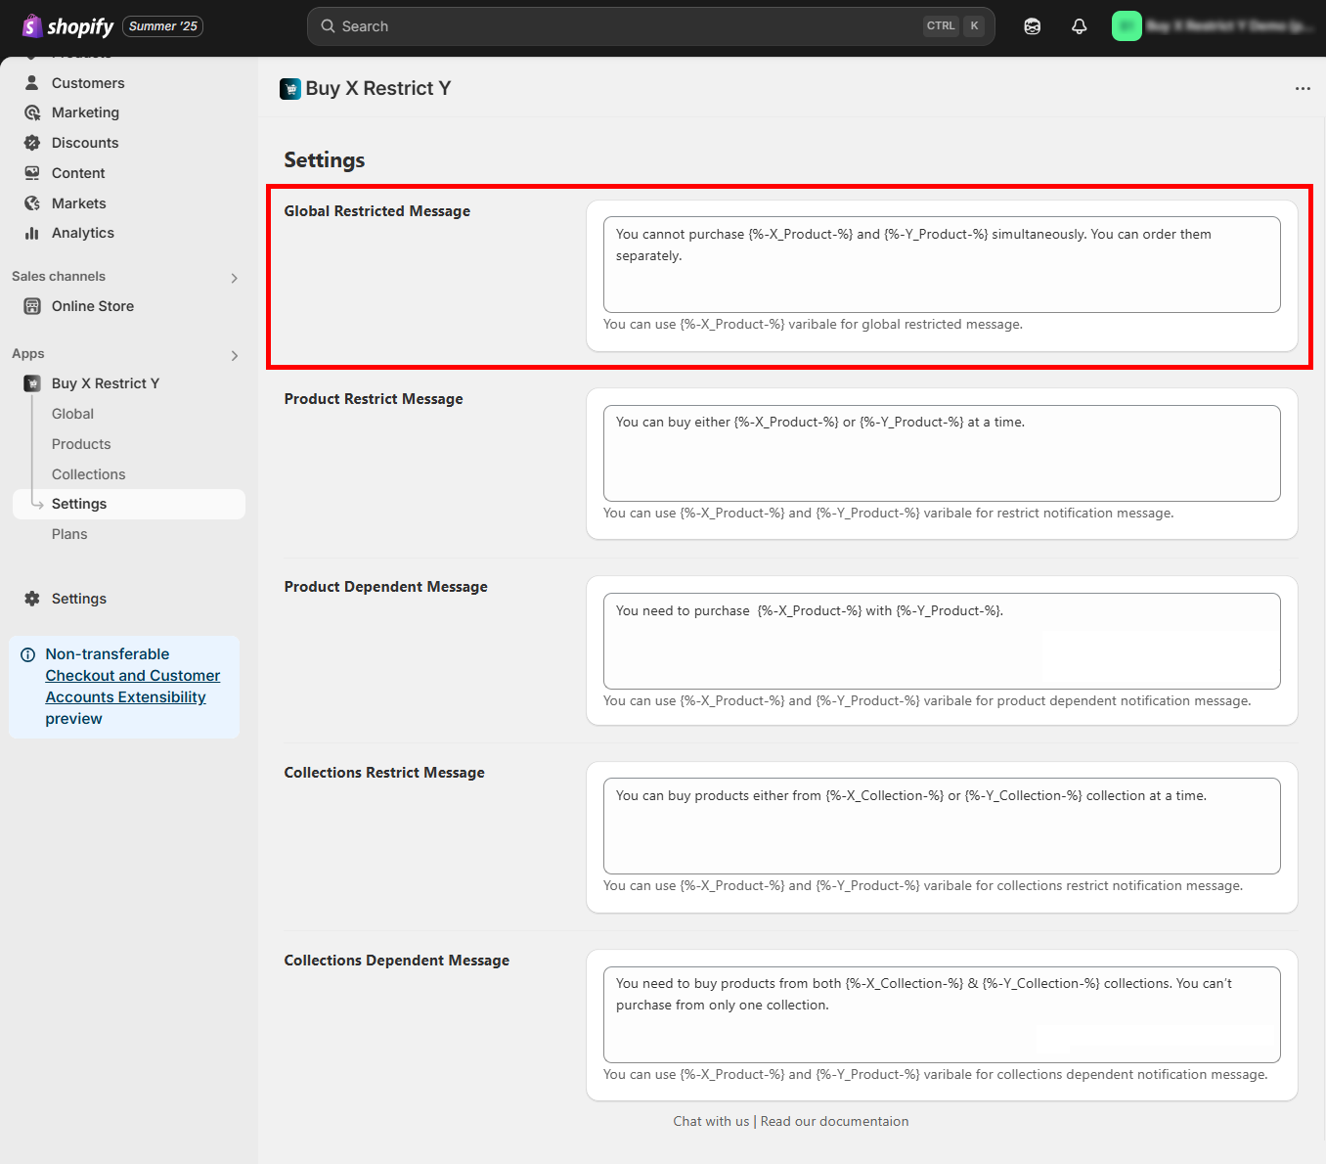Click the Chat with us link
The image size is (1326, 1164).
(711, 1121)
